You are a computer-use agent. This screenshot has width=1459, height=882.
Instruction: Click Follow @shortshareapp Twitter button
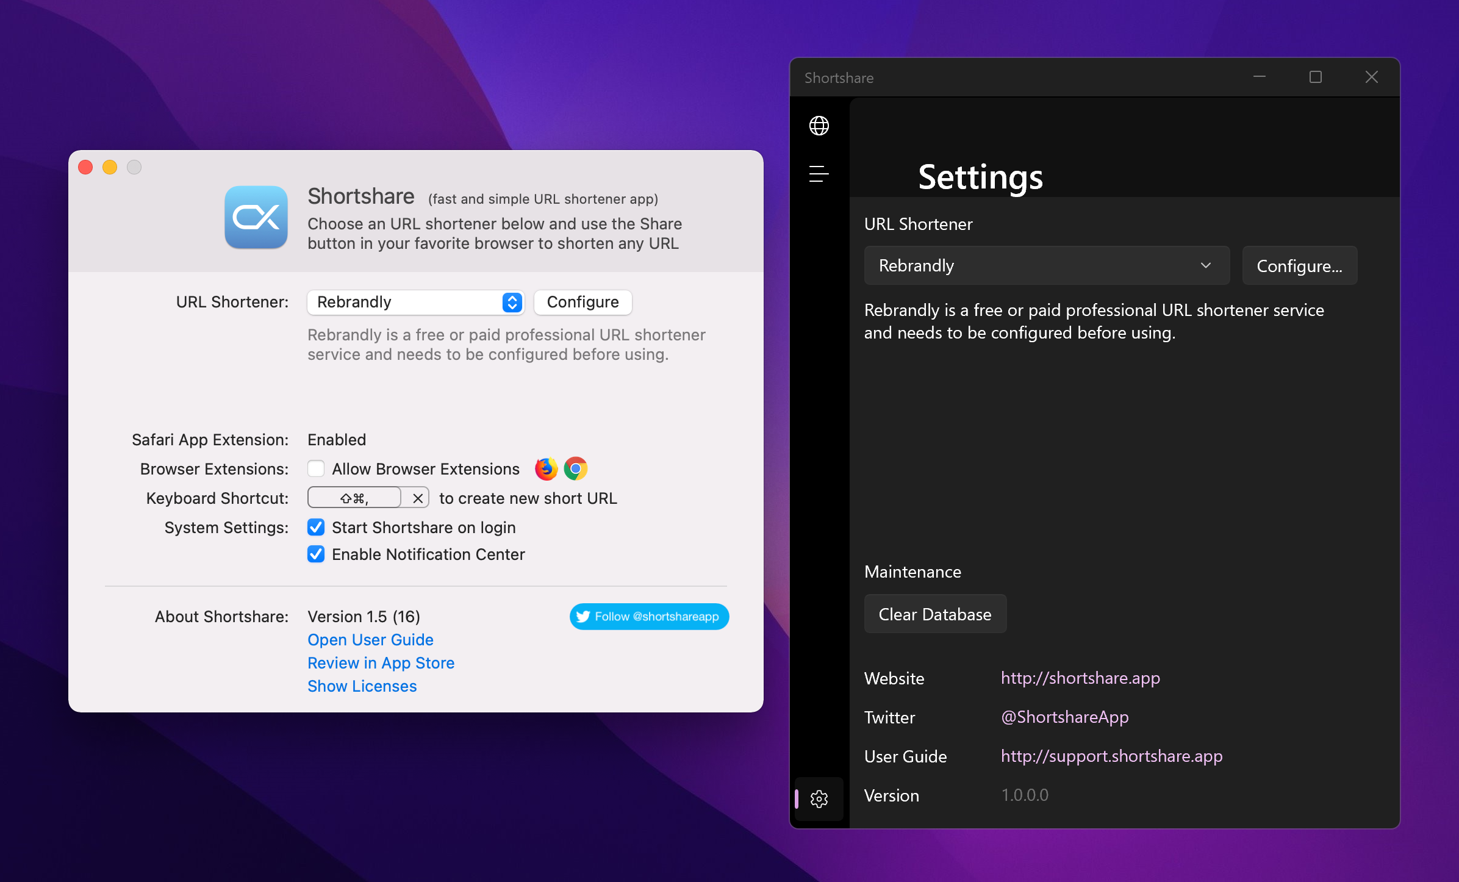(x=649, y=617)
